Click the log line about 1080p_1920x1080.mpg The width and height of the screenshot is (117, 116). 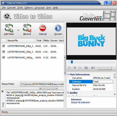[x=35, y=92]
